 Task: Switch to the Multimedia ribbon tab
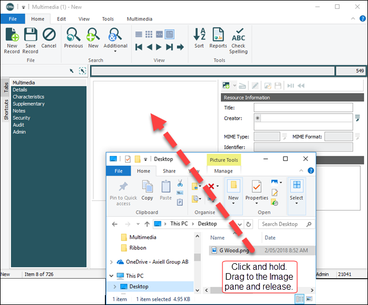[x=140, y=19]
